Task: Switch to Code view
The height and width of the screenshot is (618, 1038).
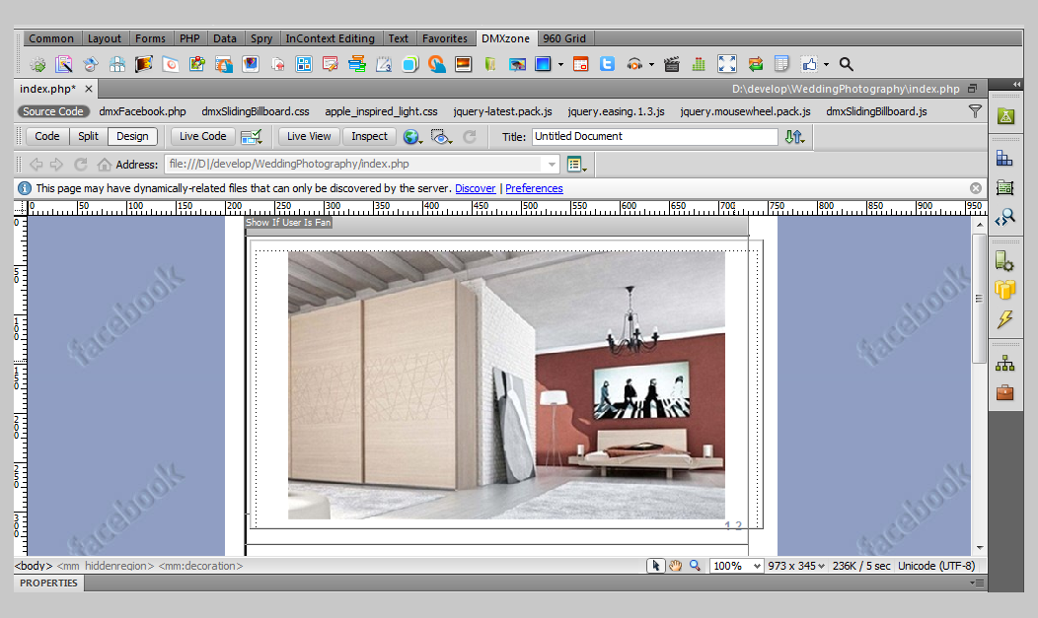Action: pyautogui.click(x=47, y=136)
